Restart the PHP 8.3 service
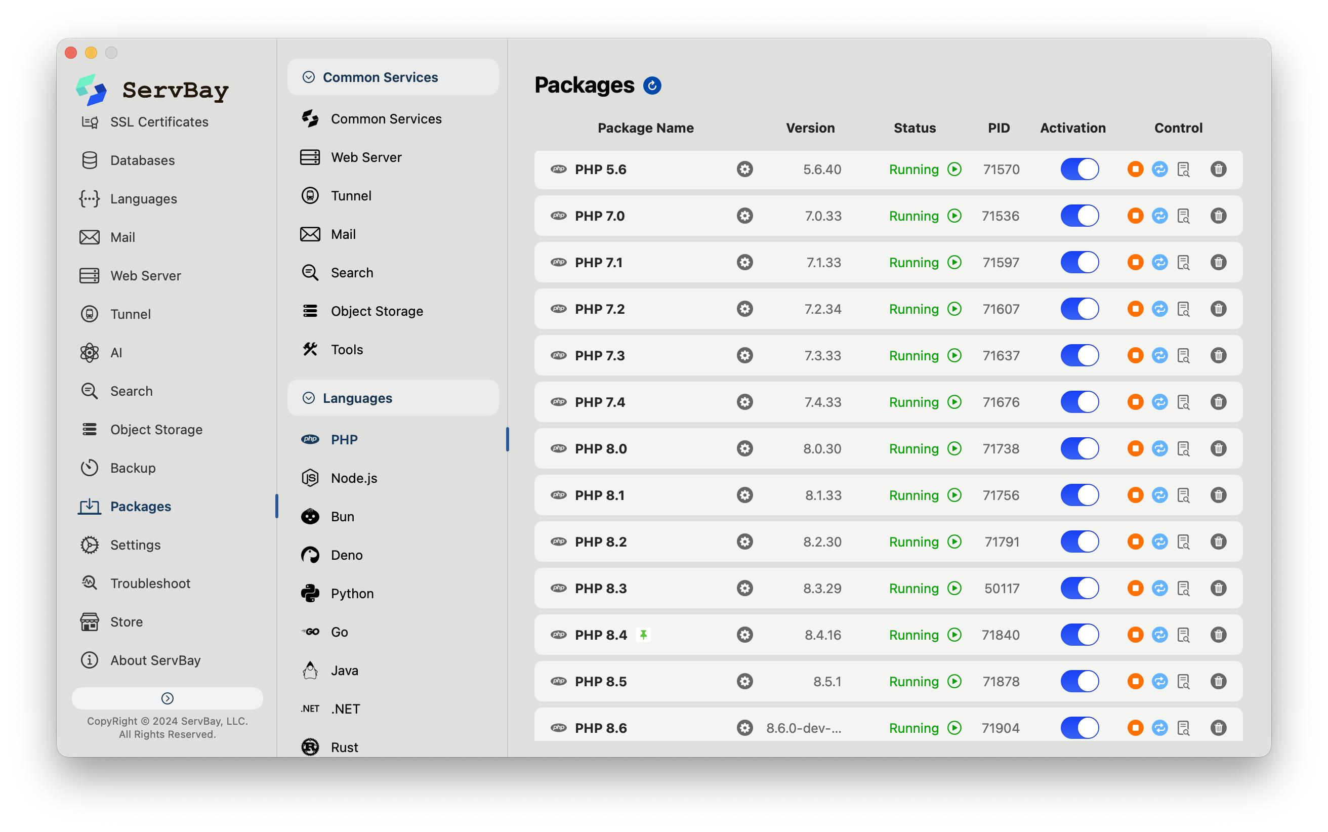1328x832 pixels. pos(1159,588)
